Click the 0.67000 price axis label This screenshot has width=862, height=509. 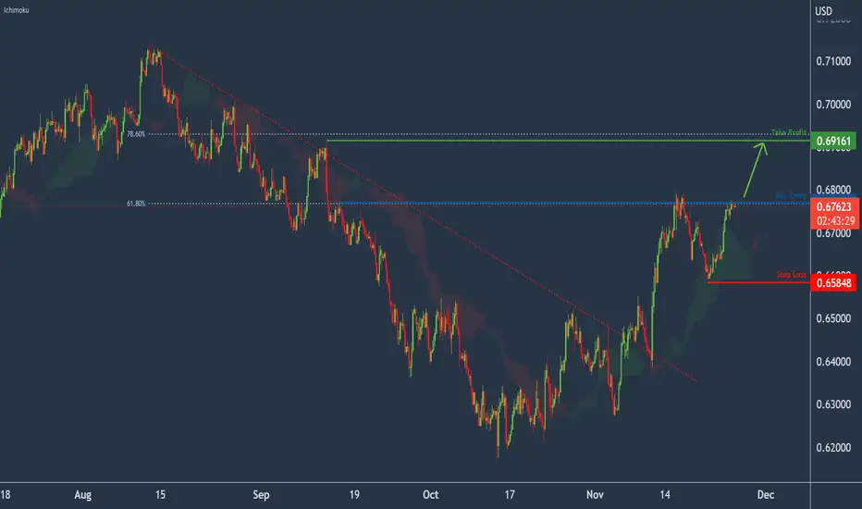click(x=833, y=233)
